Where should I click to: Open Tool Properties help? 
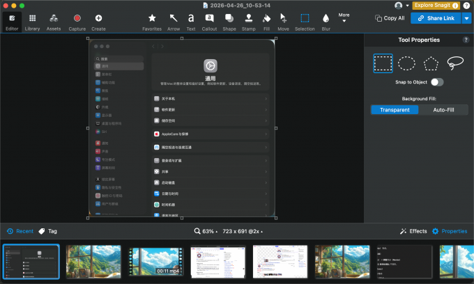466,40
